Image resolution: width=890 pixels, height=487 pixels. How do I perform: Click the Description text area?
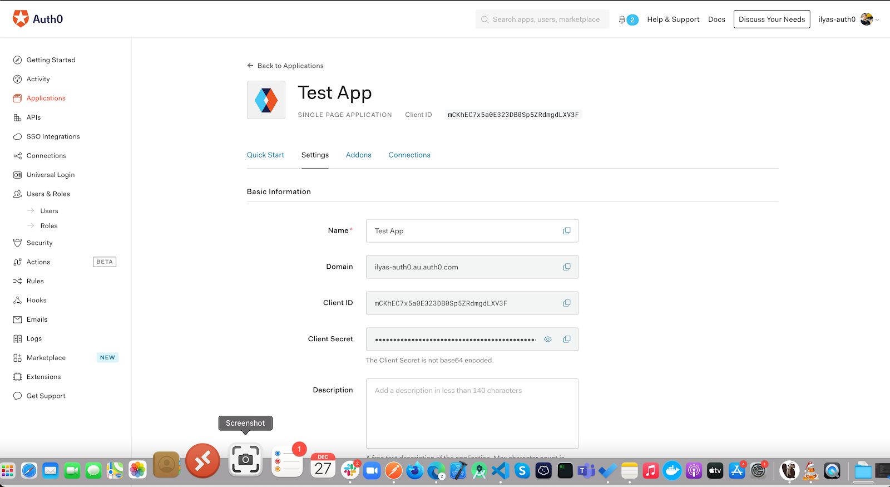tap(472, 414)
